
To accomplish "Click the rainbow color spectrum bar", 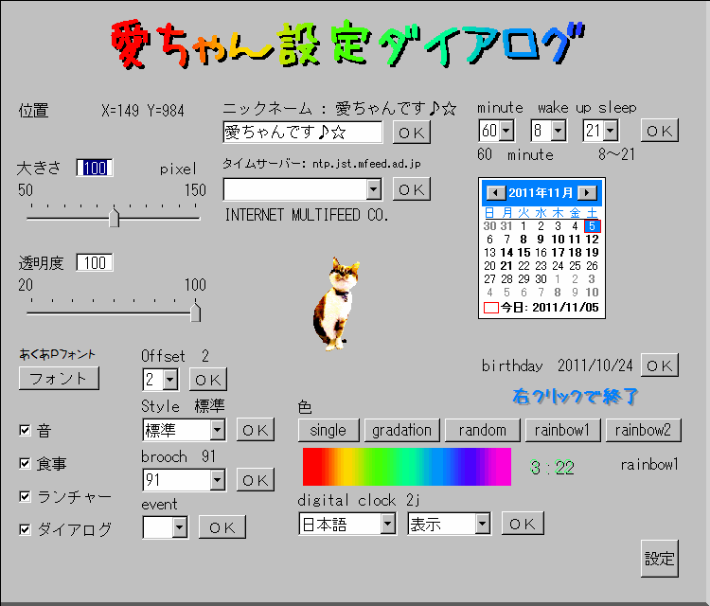I will click(406, 467).
